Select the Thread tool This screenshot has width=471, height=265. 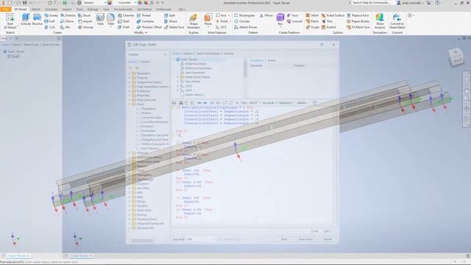(144, 15)
